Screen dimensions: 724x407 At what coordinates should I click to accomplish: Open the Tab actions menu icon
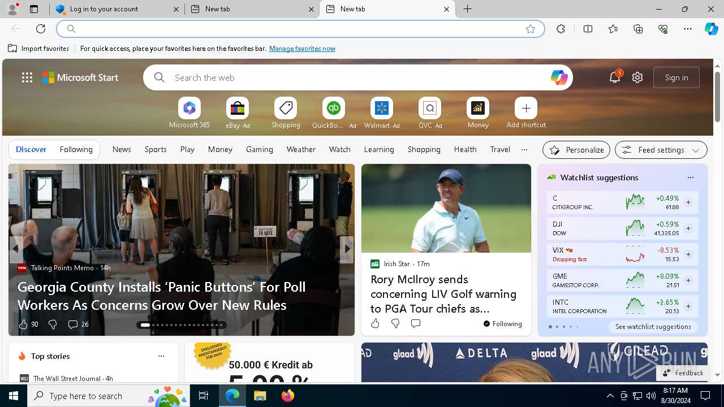34,9
